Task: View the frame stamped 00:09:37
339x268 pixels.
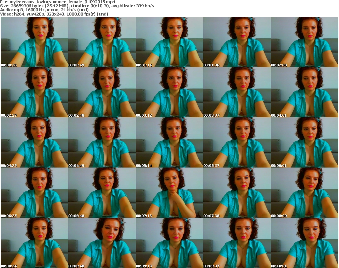Action: point(237,243)
